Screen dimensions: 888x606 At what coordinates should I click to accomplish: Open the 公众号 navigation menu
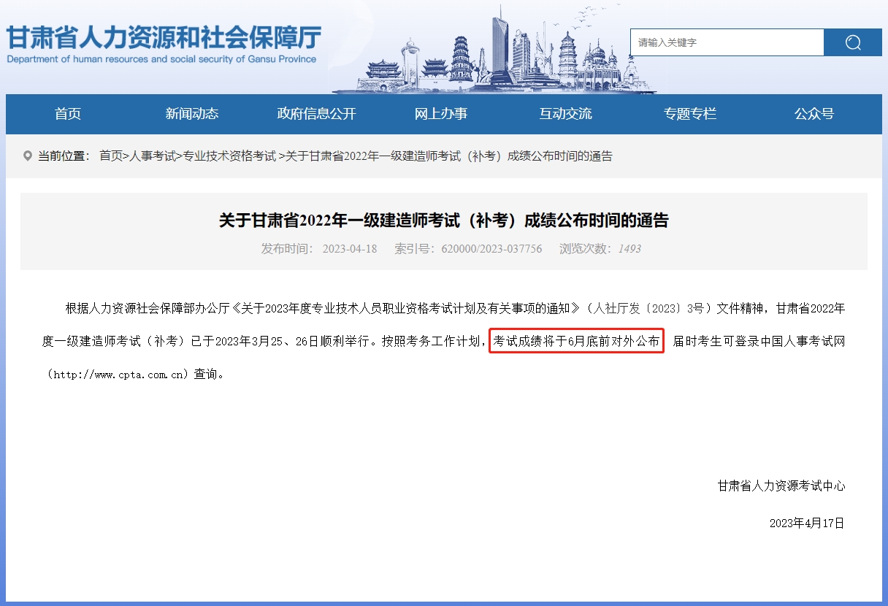[x=814, y=114]
